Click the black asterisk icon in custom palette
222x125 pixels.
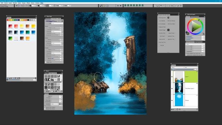pos(168,30)
